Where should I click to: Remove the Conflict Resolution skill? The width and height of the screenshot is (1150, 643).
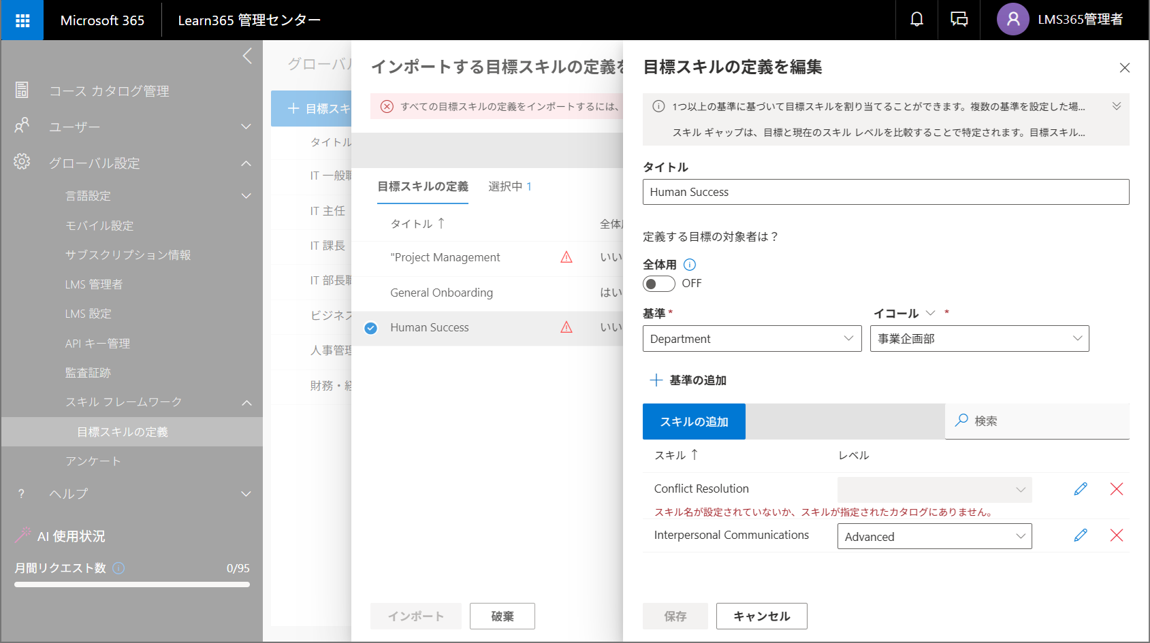(1117, 489)
